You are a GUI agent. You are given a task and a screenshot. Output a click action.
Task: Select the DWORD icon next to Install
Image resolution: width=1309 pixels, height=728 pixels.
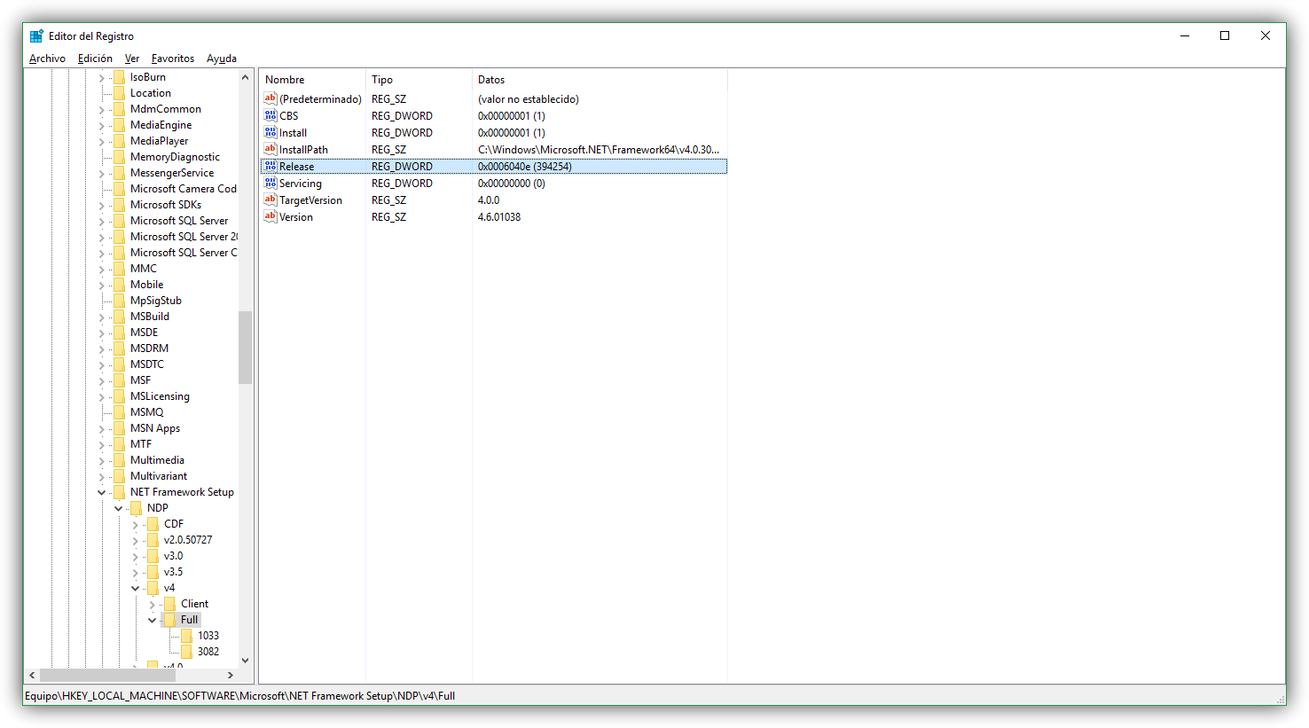[270, 132]
